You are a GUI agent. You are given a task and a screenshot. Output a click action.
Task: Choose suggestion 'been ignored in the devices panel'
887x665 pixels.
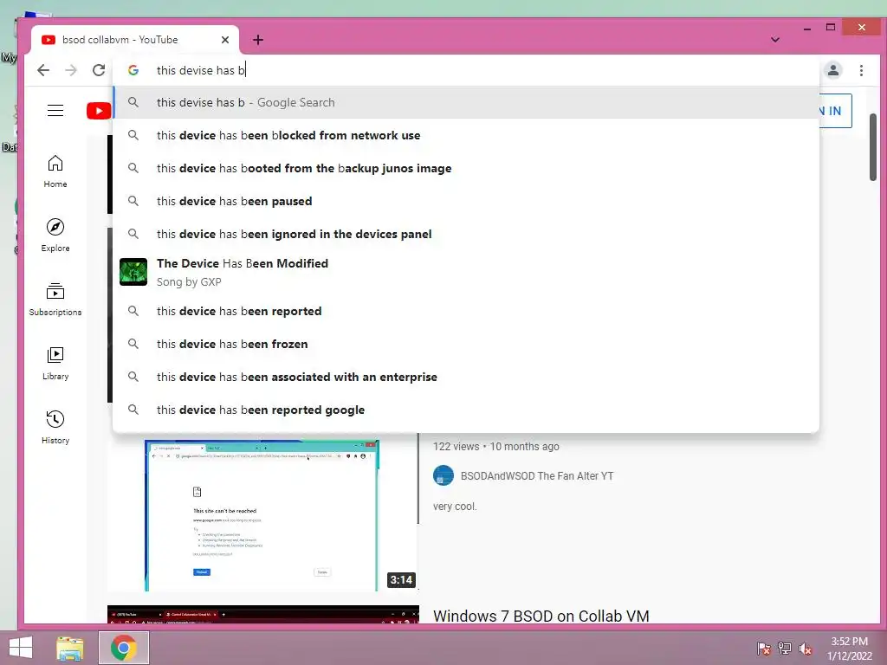466,234
